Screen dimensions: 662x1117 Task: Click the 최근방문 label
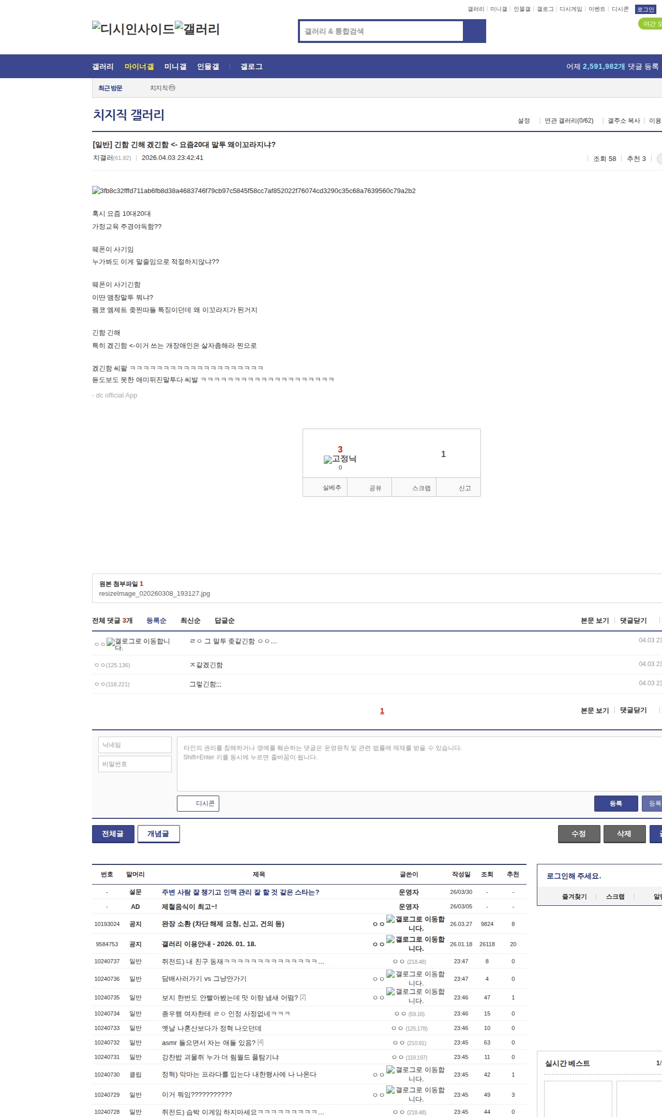tap(110, 88)
